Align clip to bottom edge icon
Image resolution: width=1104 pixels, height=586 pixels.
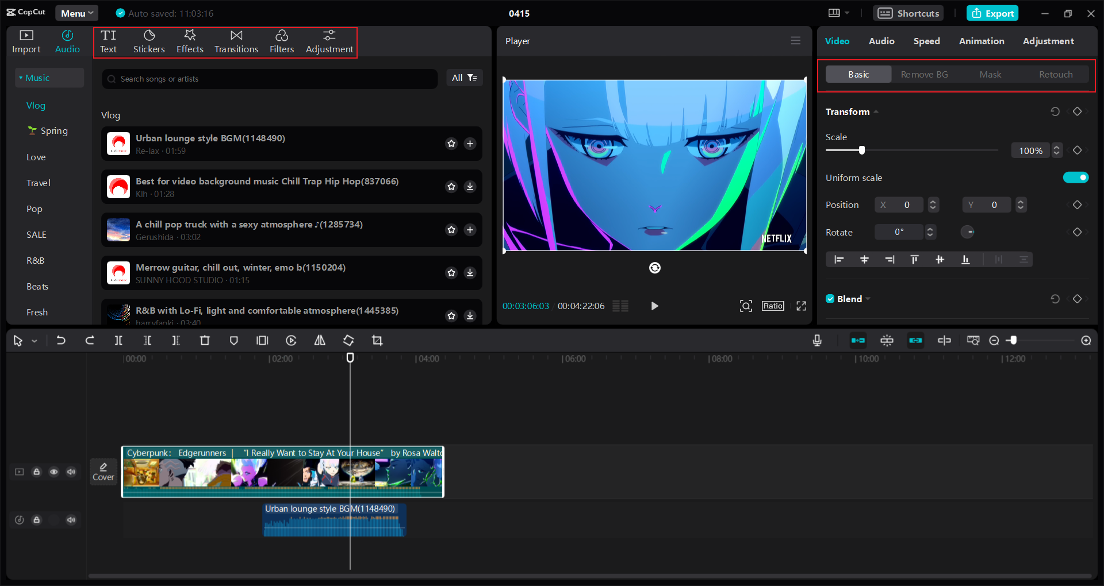point(965,260)
